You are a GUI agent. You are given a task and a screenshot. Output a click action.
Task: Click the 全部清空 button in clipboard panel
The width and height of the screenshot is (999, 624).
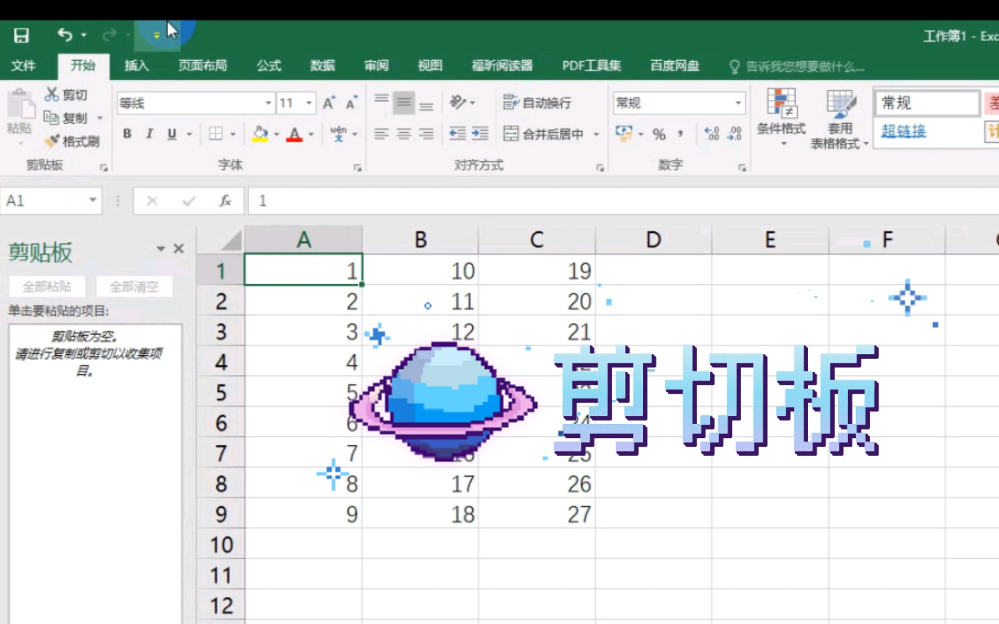tap(134, 286)
